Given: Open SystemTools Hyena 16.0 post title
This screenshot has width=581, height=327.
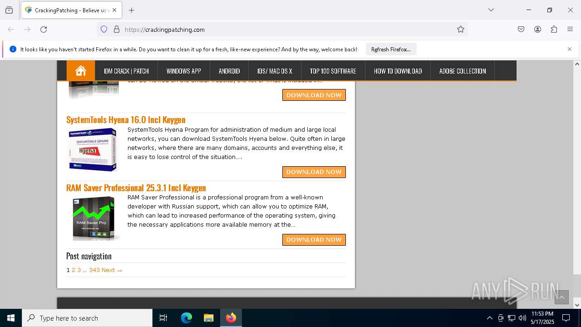Looking at the screenshot, I should [x=126, y=119].
